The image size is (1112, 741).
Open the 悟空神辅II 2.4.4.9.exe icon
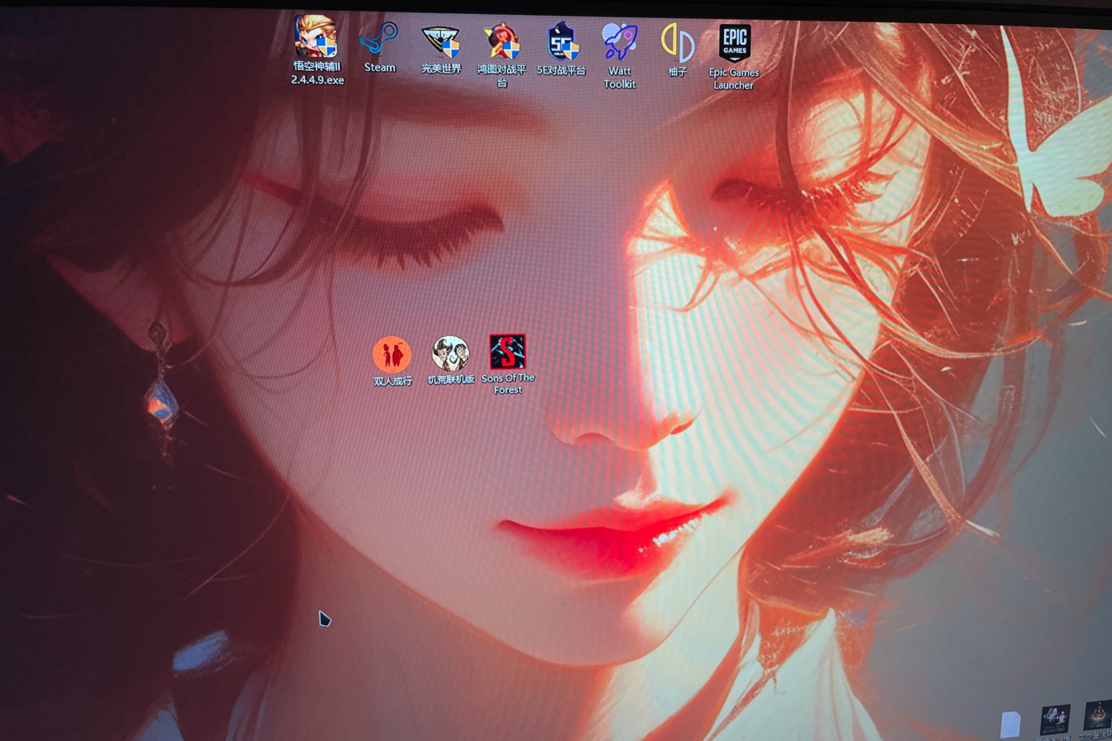click(316, 36)
